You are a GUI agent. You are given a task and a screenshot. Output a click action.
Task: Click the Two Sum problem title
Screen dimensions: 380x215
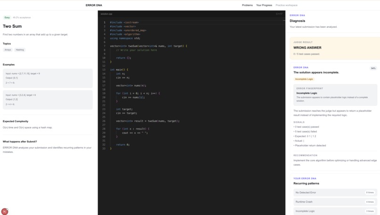point(12,26)
